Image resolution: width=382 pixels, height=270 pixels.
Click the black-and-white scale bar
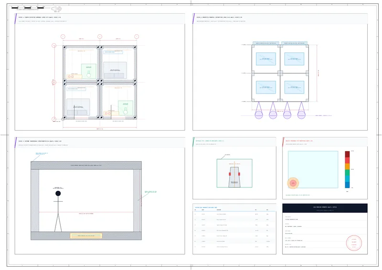click(31, 8)
